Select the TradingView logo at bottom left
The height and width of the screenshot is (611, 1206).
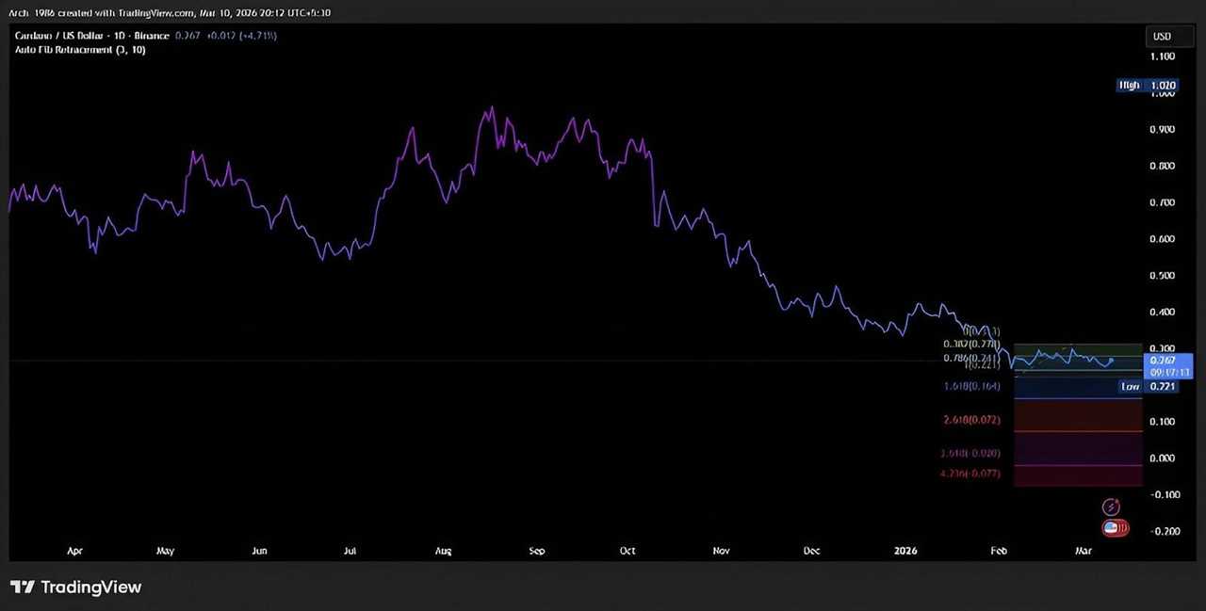77,587
